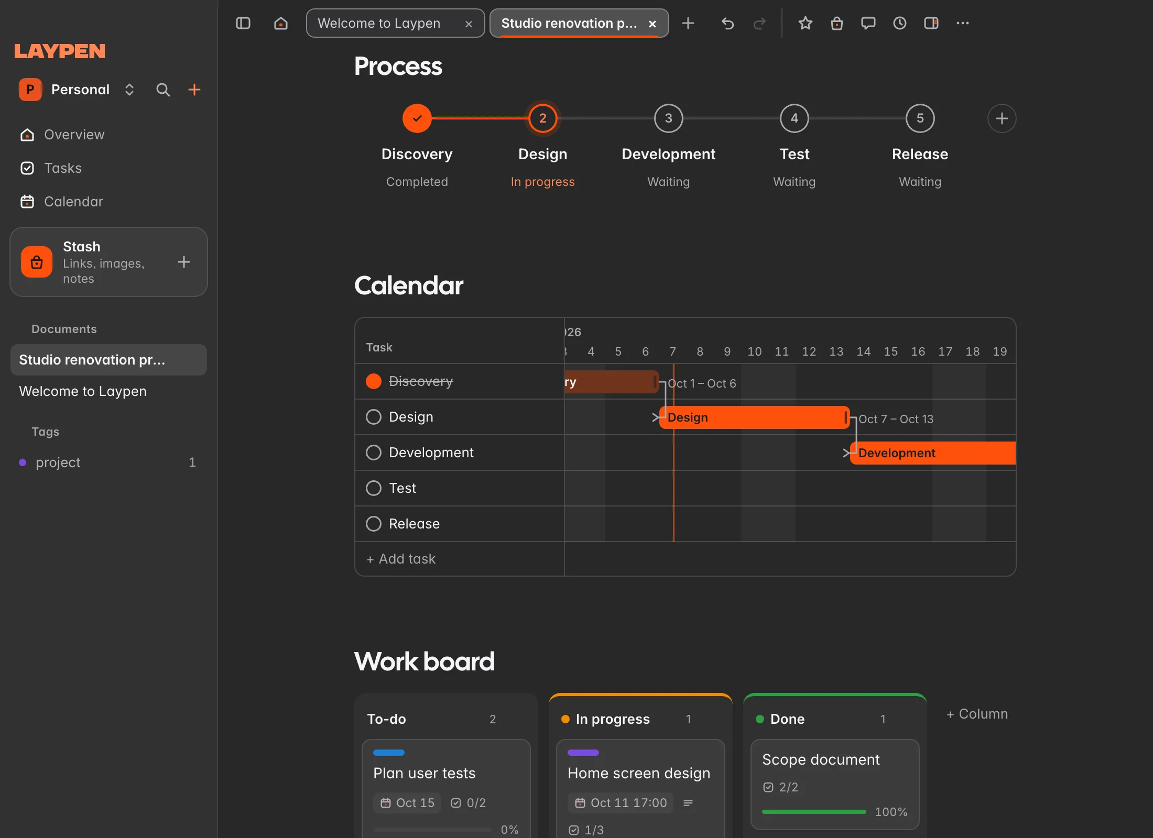Image resolution: width=1153 pixels, height=838 pixels.
Task: Add a new tab with plus icon
Action: point(688,23)
